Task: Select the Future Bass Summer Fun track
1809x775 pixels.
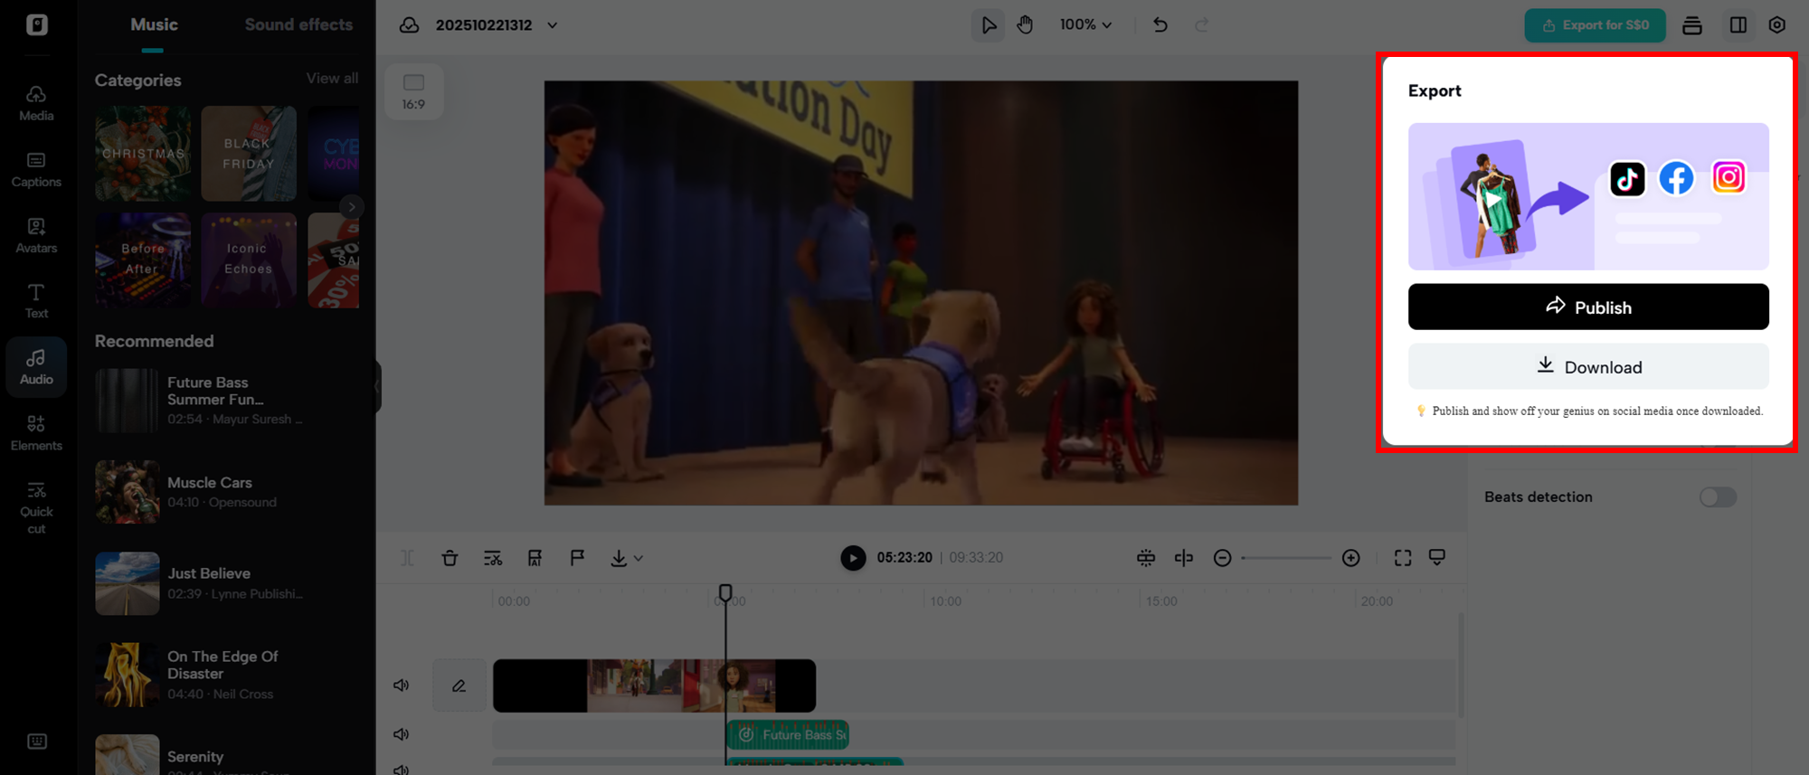Action: click(x=226, y=401)
